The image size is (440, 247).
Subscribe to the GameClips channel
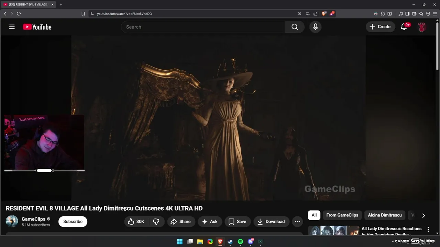[73, 222]
